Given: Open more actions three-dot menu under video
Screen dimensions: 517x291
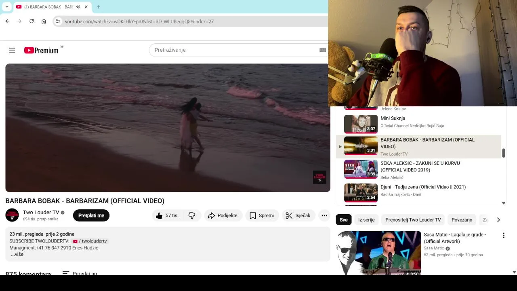Looking at the screenshot, I should [x=324, y=215].
